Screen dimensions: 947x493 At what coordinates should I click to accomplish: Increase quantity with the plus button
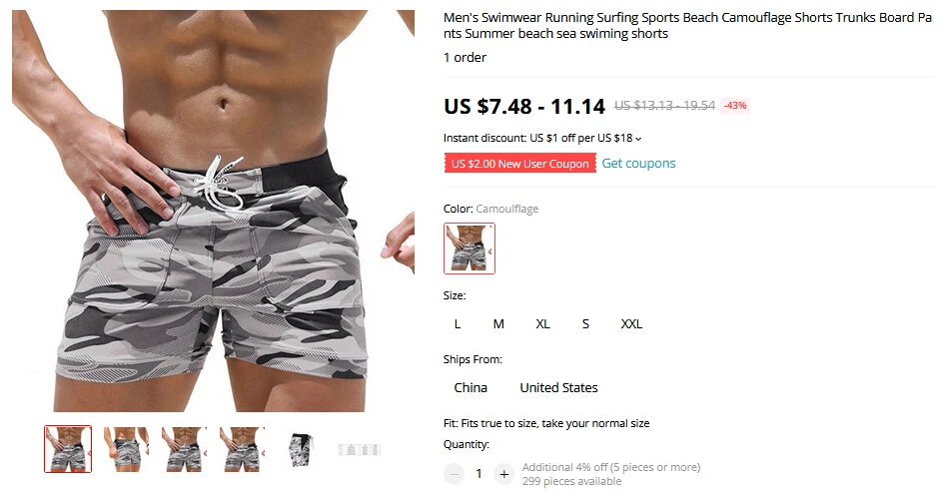click(x=503, y=474)
